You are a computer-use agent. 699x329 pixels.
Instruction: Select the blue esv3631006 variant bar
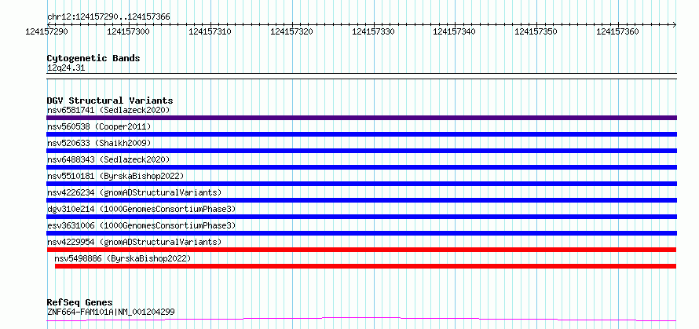361,233
